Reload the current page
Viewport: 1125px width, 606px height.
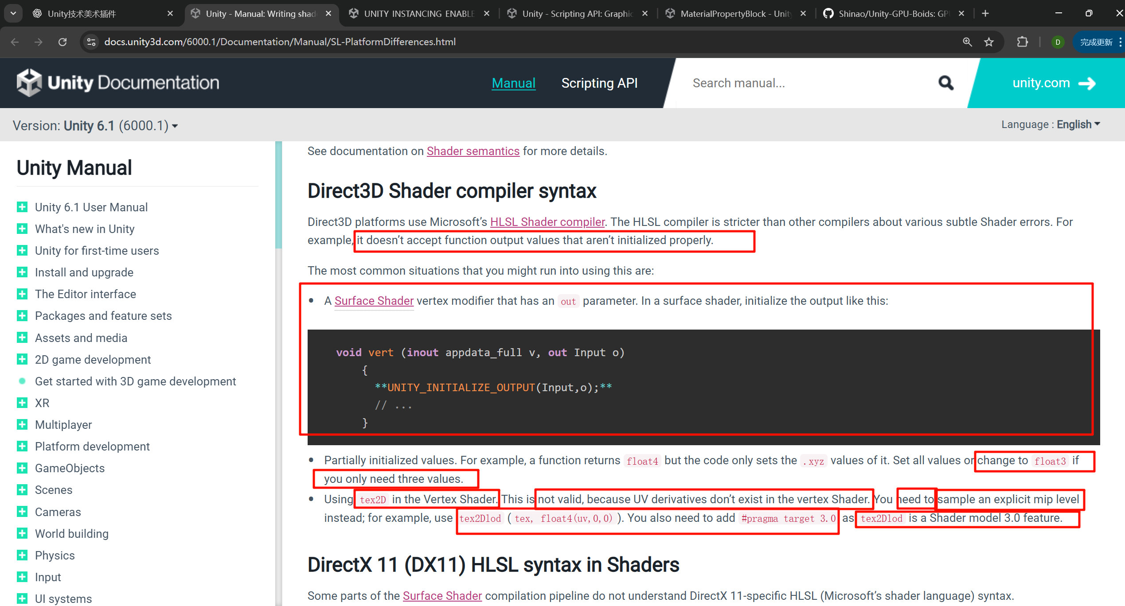click(62, 42)
